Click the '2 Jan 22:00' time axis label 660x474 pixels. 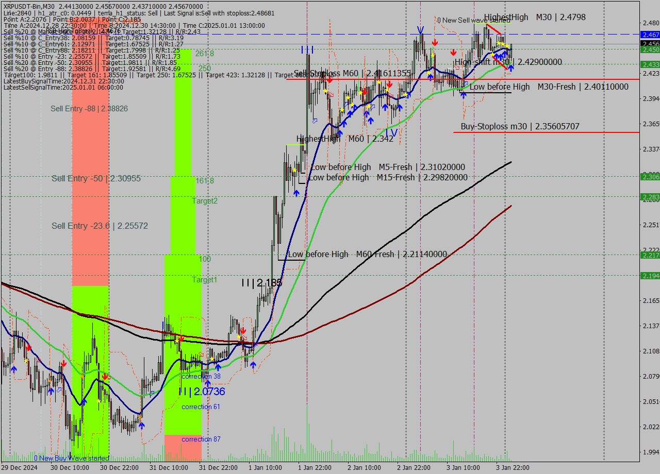(x=414, y=468)
